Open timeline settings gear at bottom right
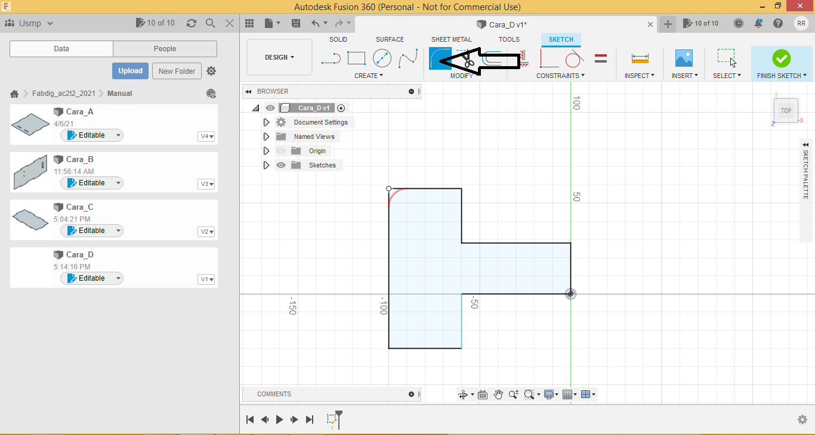This screenshot has width=815, height=435. pyautogui.click(x=802, y=420)
